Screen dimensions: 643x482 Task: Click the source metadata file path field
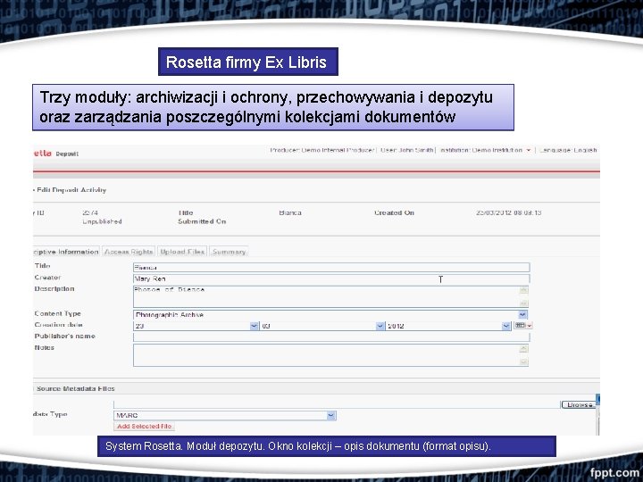point(337,405)
